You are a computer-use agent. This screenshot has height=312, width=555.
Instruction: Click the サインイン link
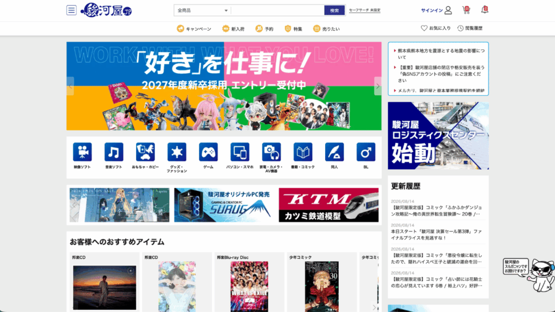click(x=432, y=11)
